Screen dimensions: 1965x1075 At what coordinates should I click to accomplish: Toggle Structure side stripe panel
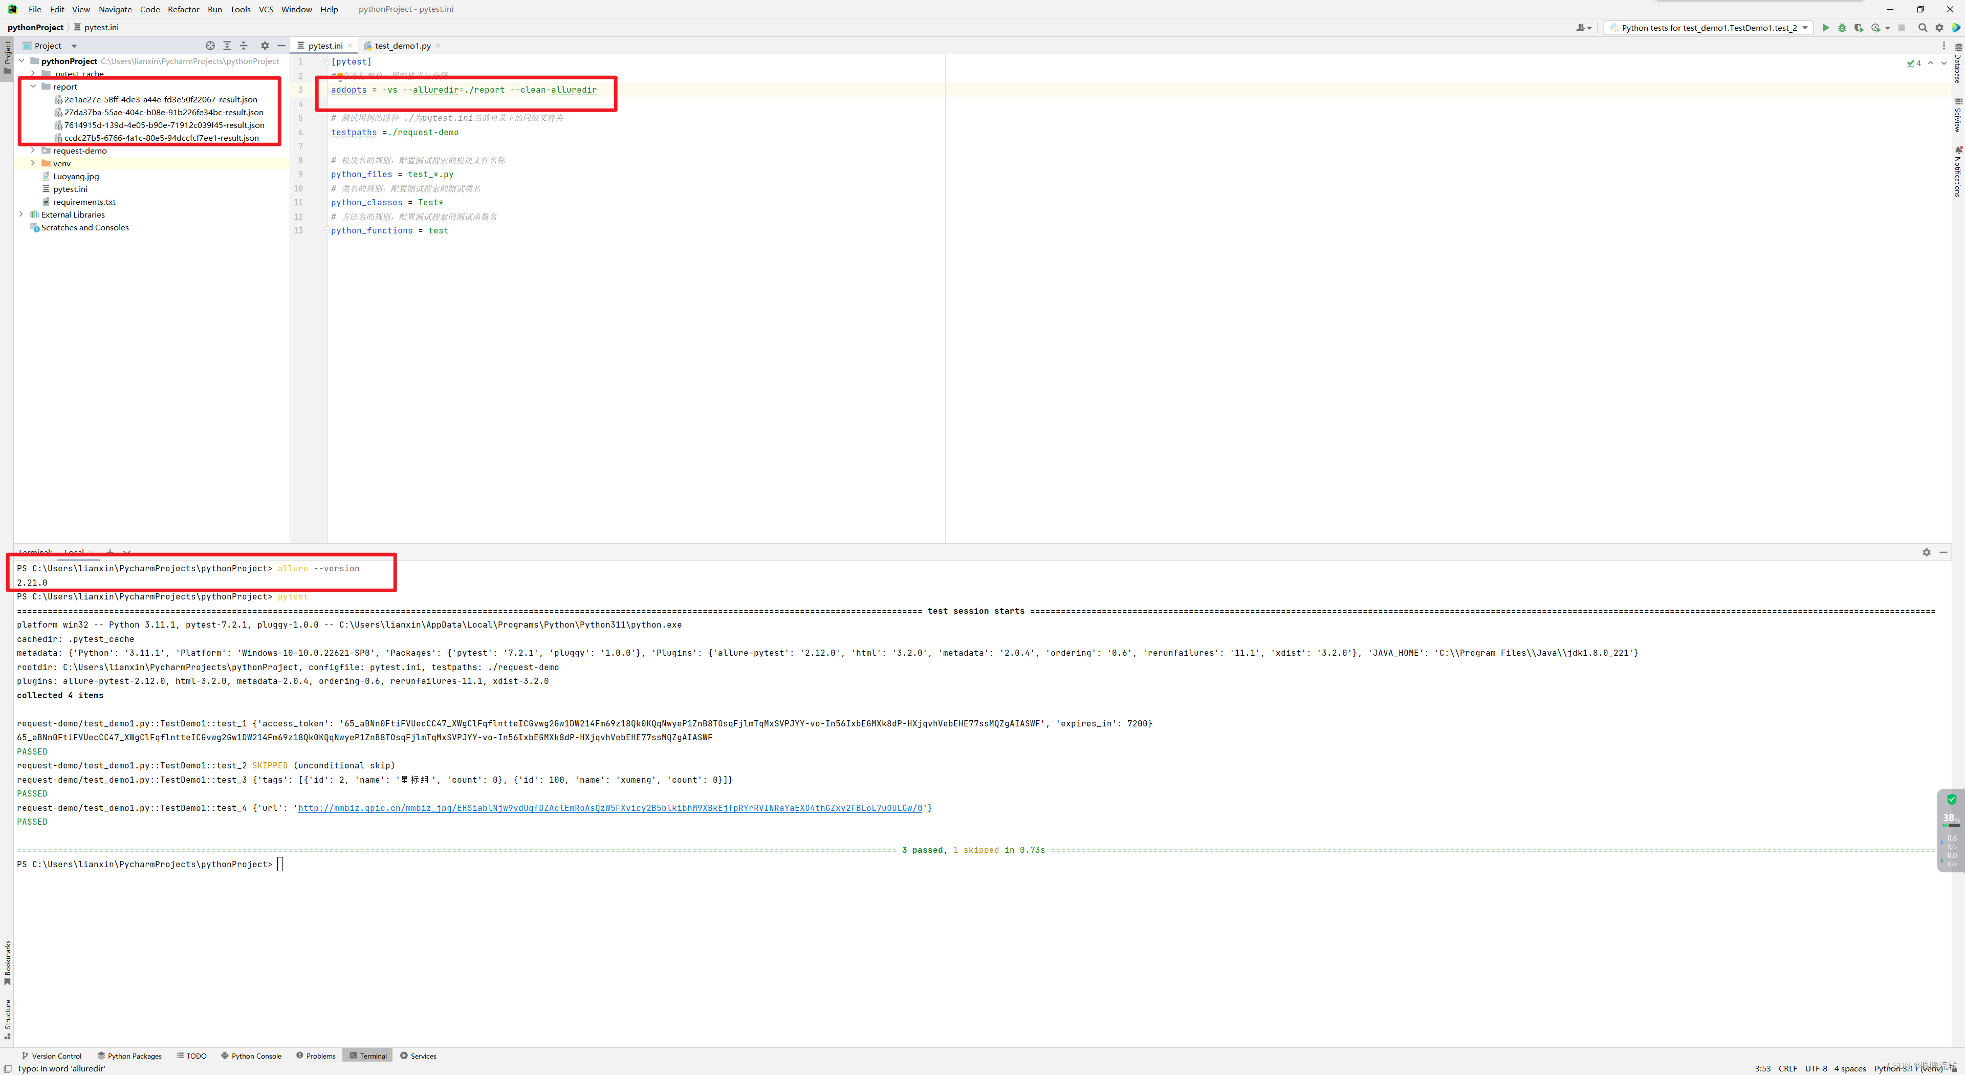pos(8,1019)
